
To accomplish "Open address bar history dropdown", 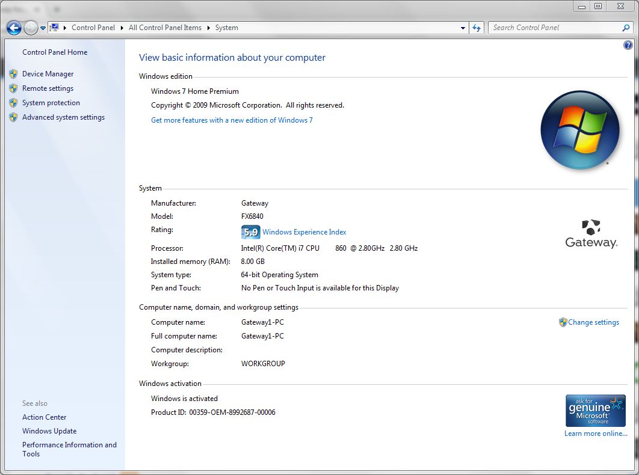I will 463,28.
